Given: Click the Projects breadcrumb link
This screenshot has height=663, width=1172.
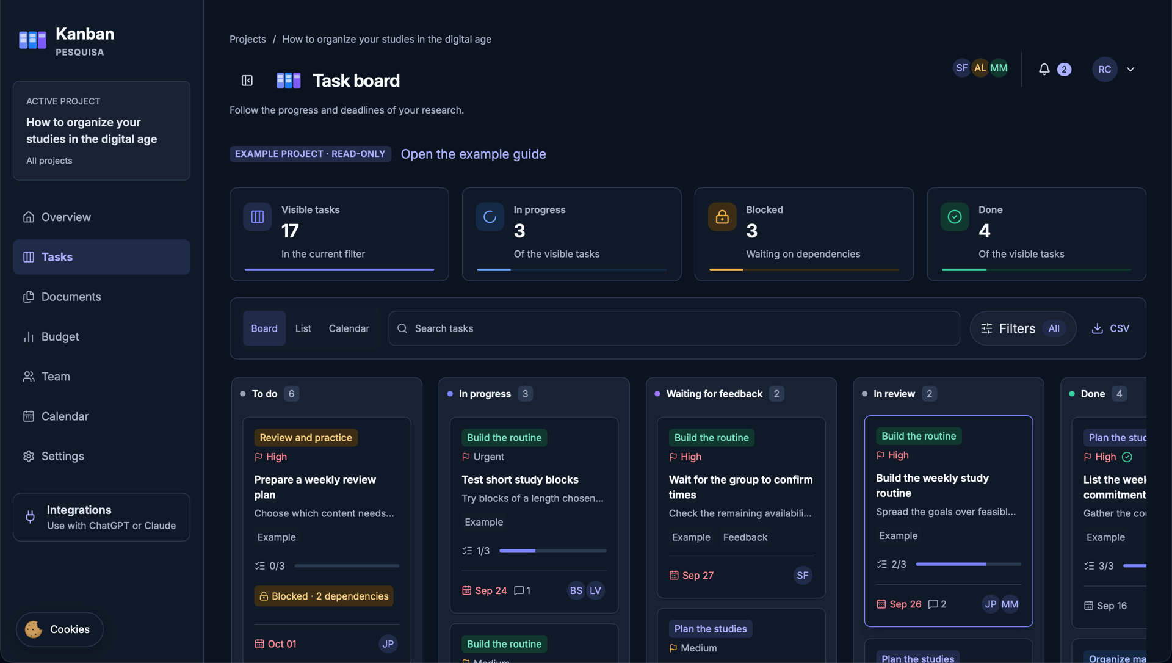Looking at the screenshot, I should pyautogui.click(x=248, y=39).
